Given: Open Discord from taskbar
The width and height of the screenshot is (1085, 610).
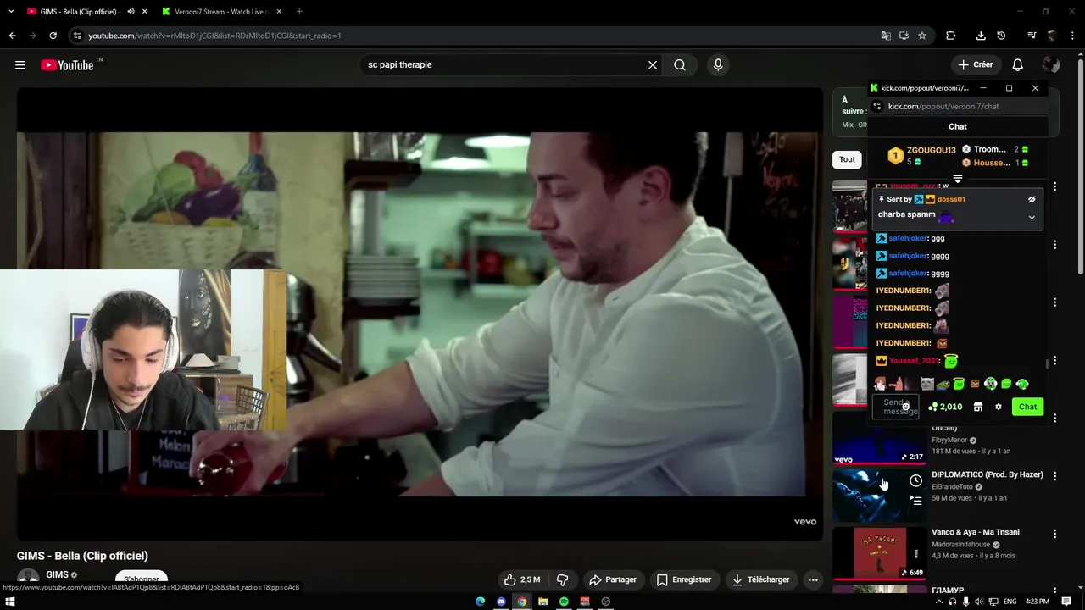Looking at the screenshot, I should pyautogui.click(x=501, y=602).
